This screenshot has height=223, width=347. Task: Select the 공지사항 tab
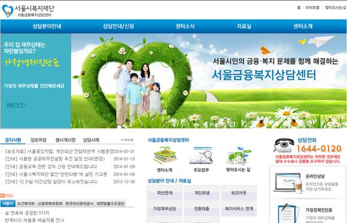point(13,140)
